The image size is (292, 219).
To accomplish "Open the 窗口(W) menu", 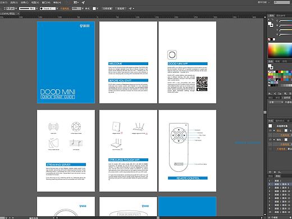I will (46, 2).
